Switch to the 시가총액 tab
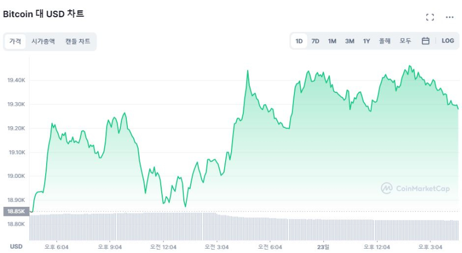462x253 pixels. pos(43,41)
